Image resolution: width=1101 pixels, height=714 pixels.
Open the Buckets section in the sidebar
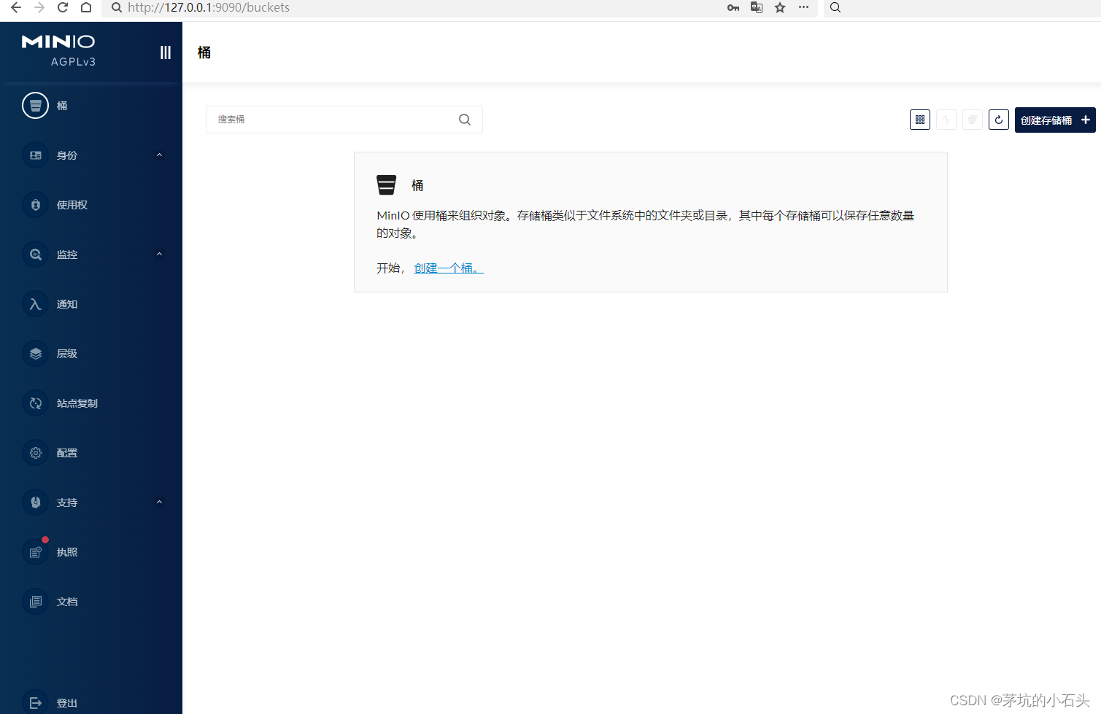(62, 105)
